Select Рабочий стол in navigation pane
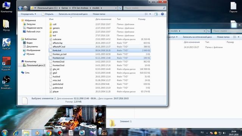The height and width of the screenshot is (136, 242). [33, 32]
